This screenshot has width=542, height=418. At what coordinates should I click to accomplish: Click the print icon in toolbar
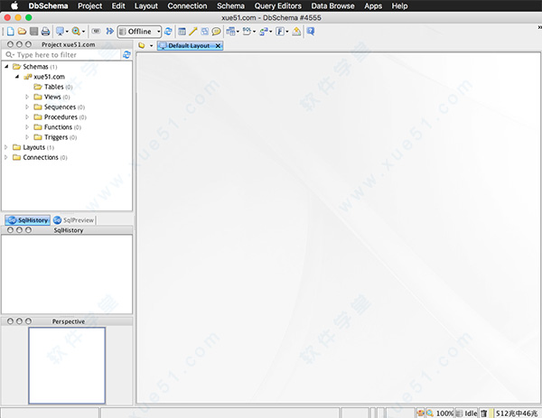(45, 32)
